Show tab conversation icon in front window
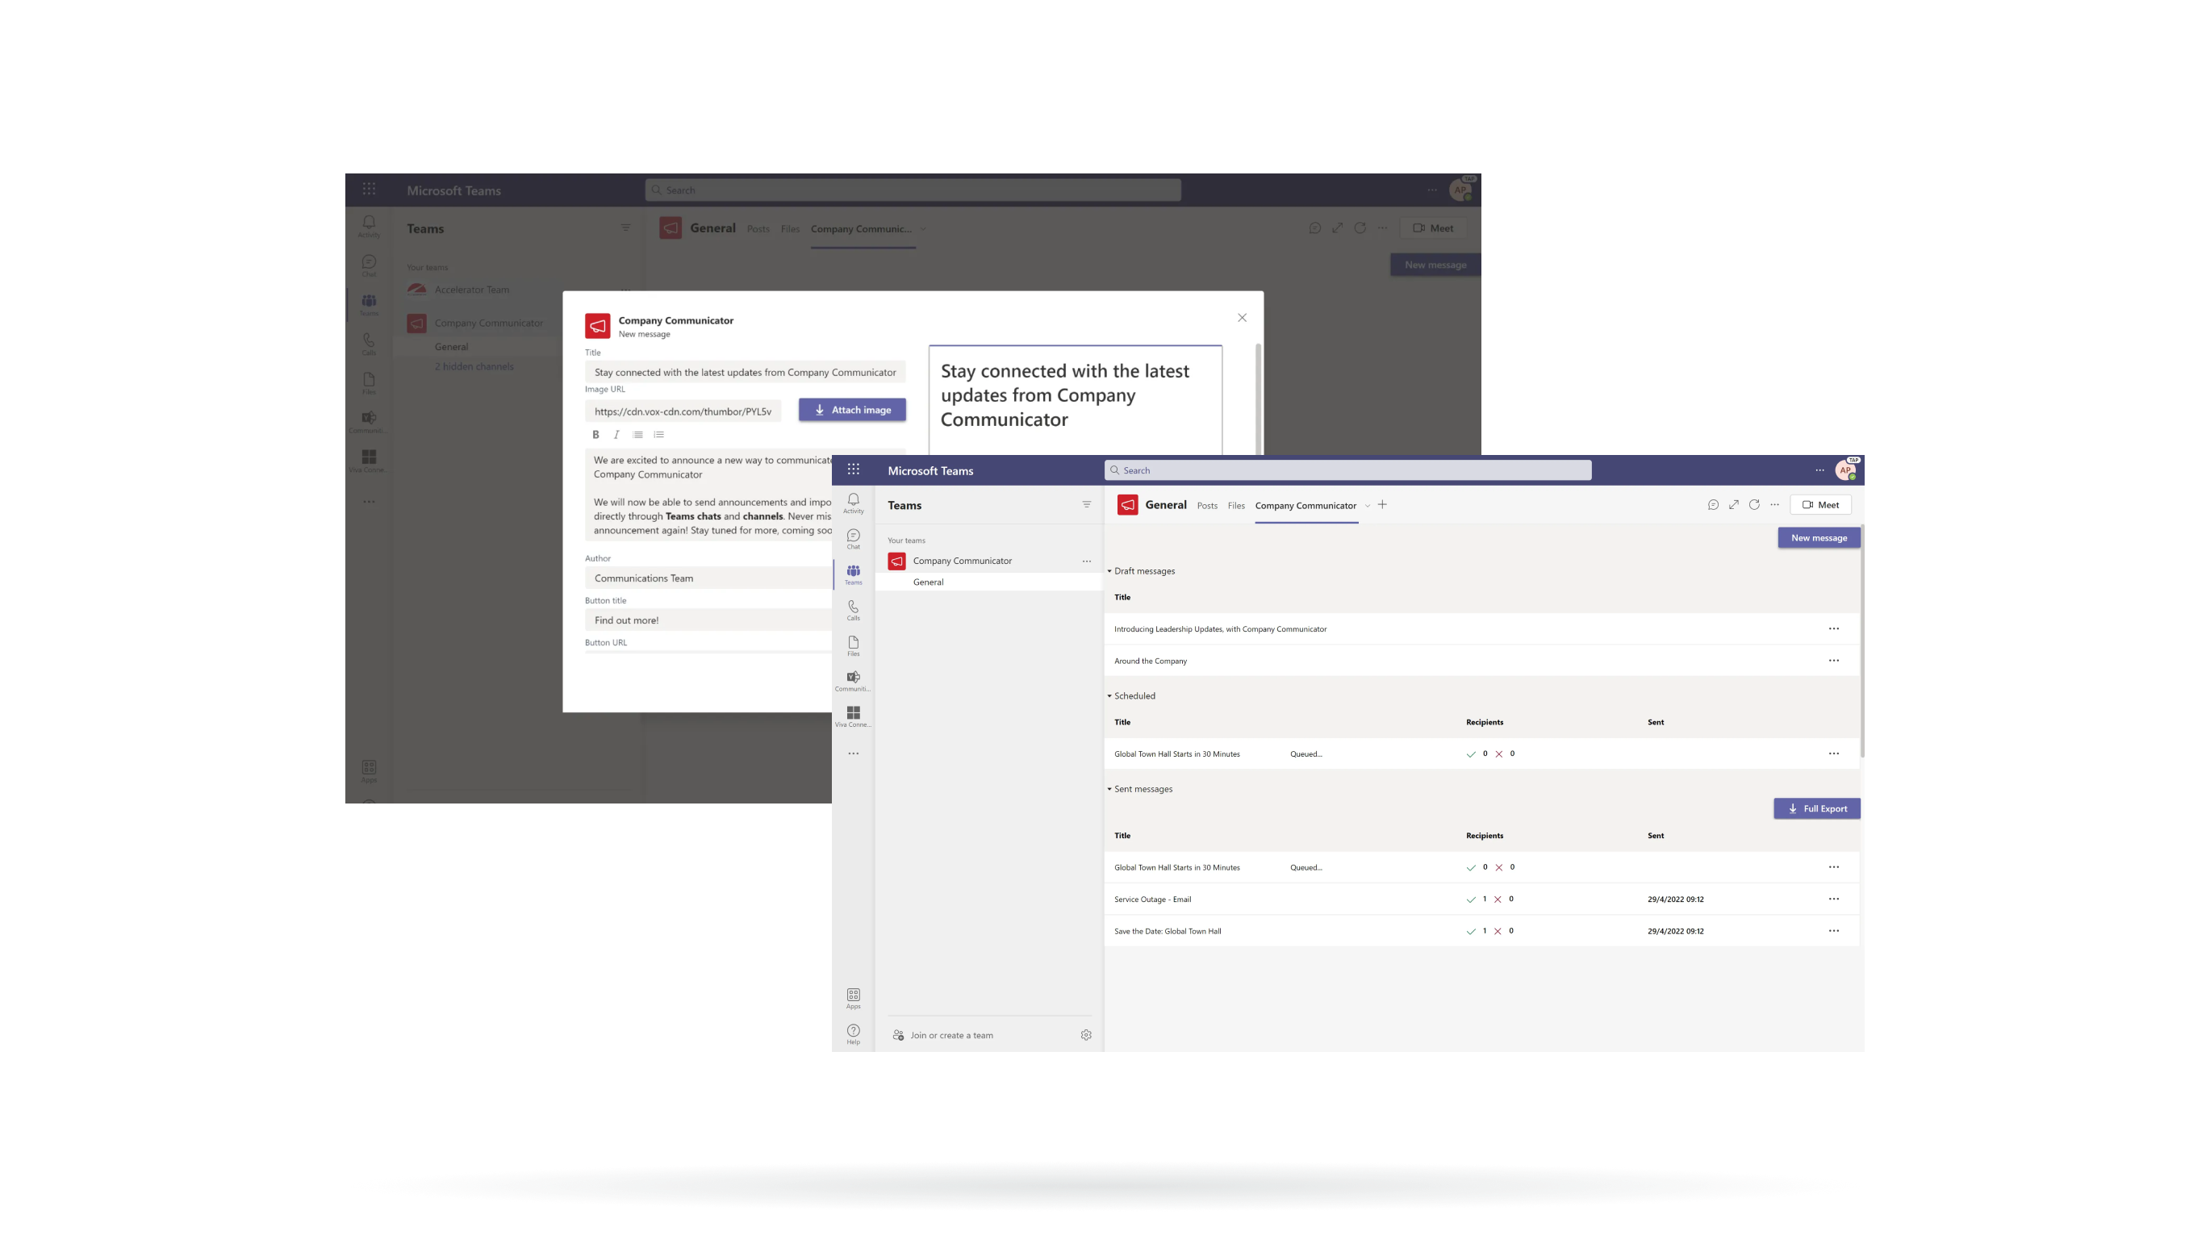This screenshot has width=2210, height=1248. [1712, 504]
